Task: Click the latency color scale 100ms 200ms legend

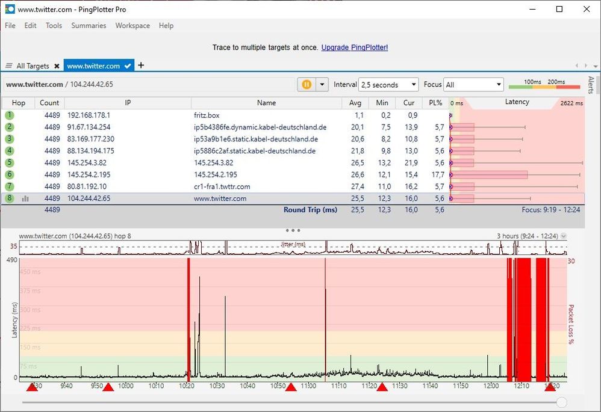Action: coord(544,84)
